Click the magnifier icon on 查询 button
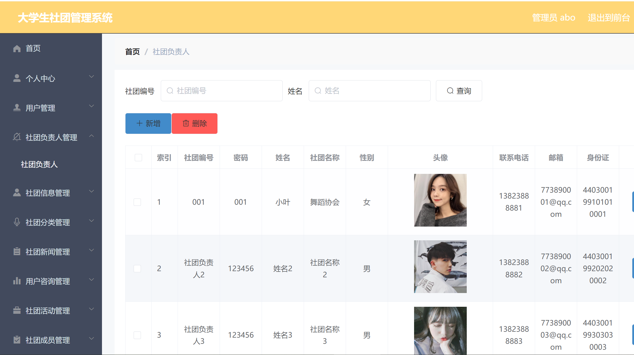 pyautogui.click(x=450, y=91)
